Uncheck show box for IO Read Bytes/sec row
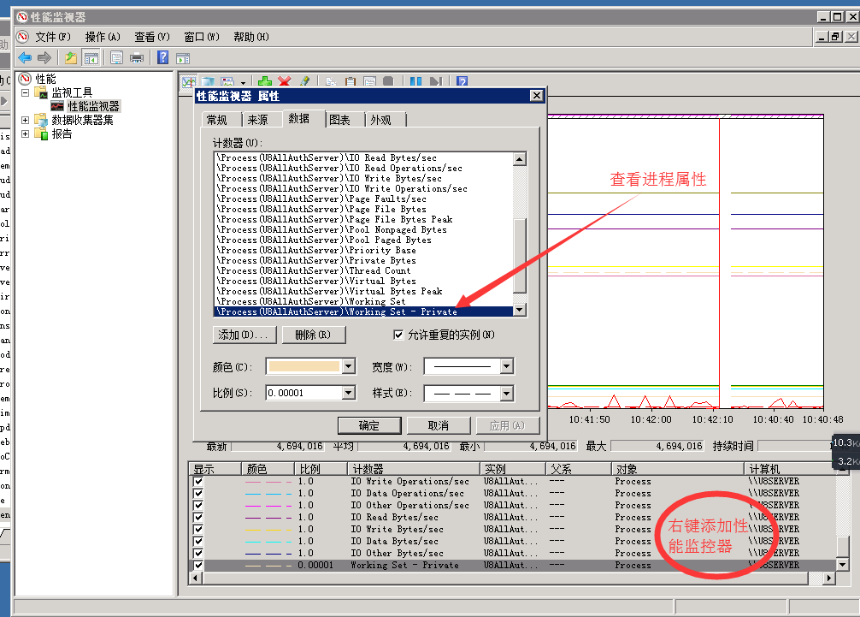The height and width of the screenshot is (617, 860). click(198, 518)
